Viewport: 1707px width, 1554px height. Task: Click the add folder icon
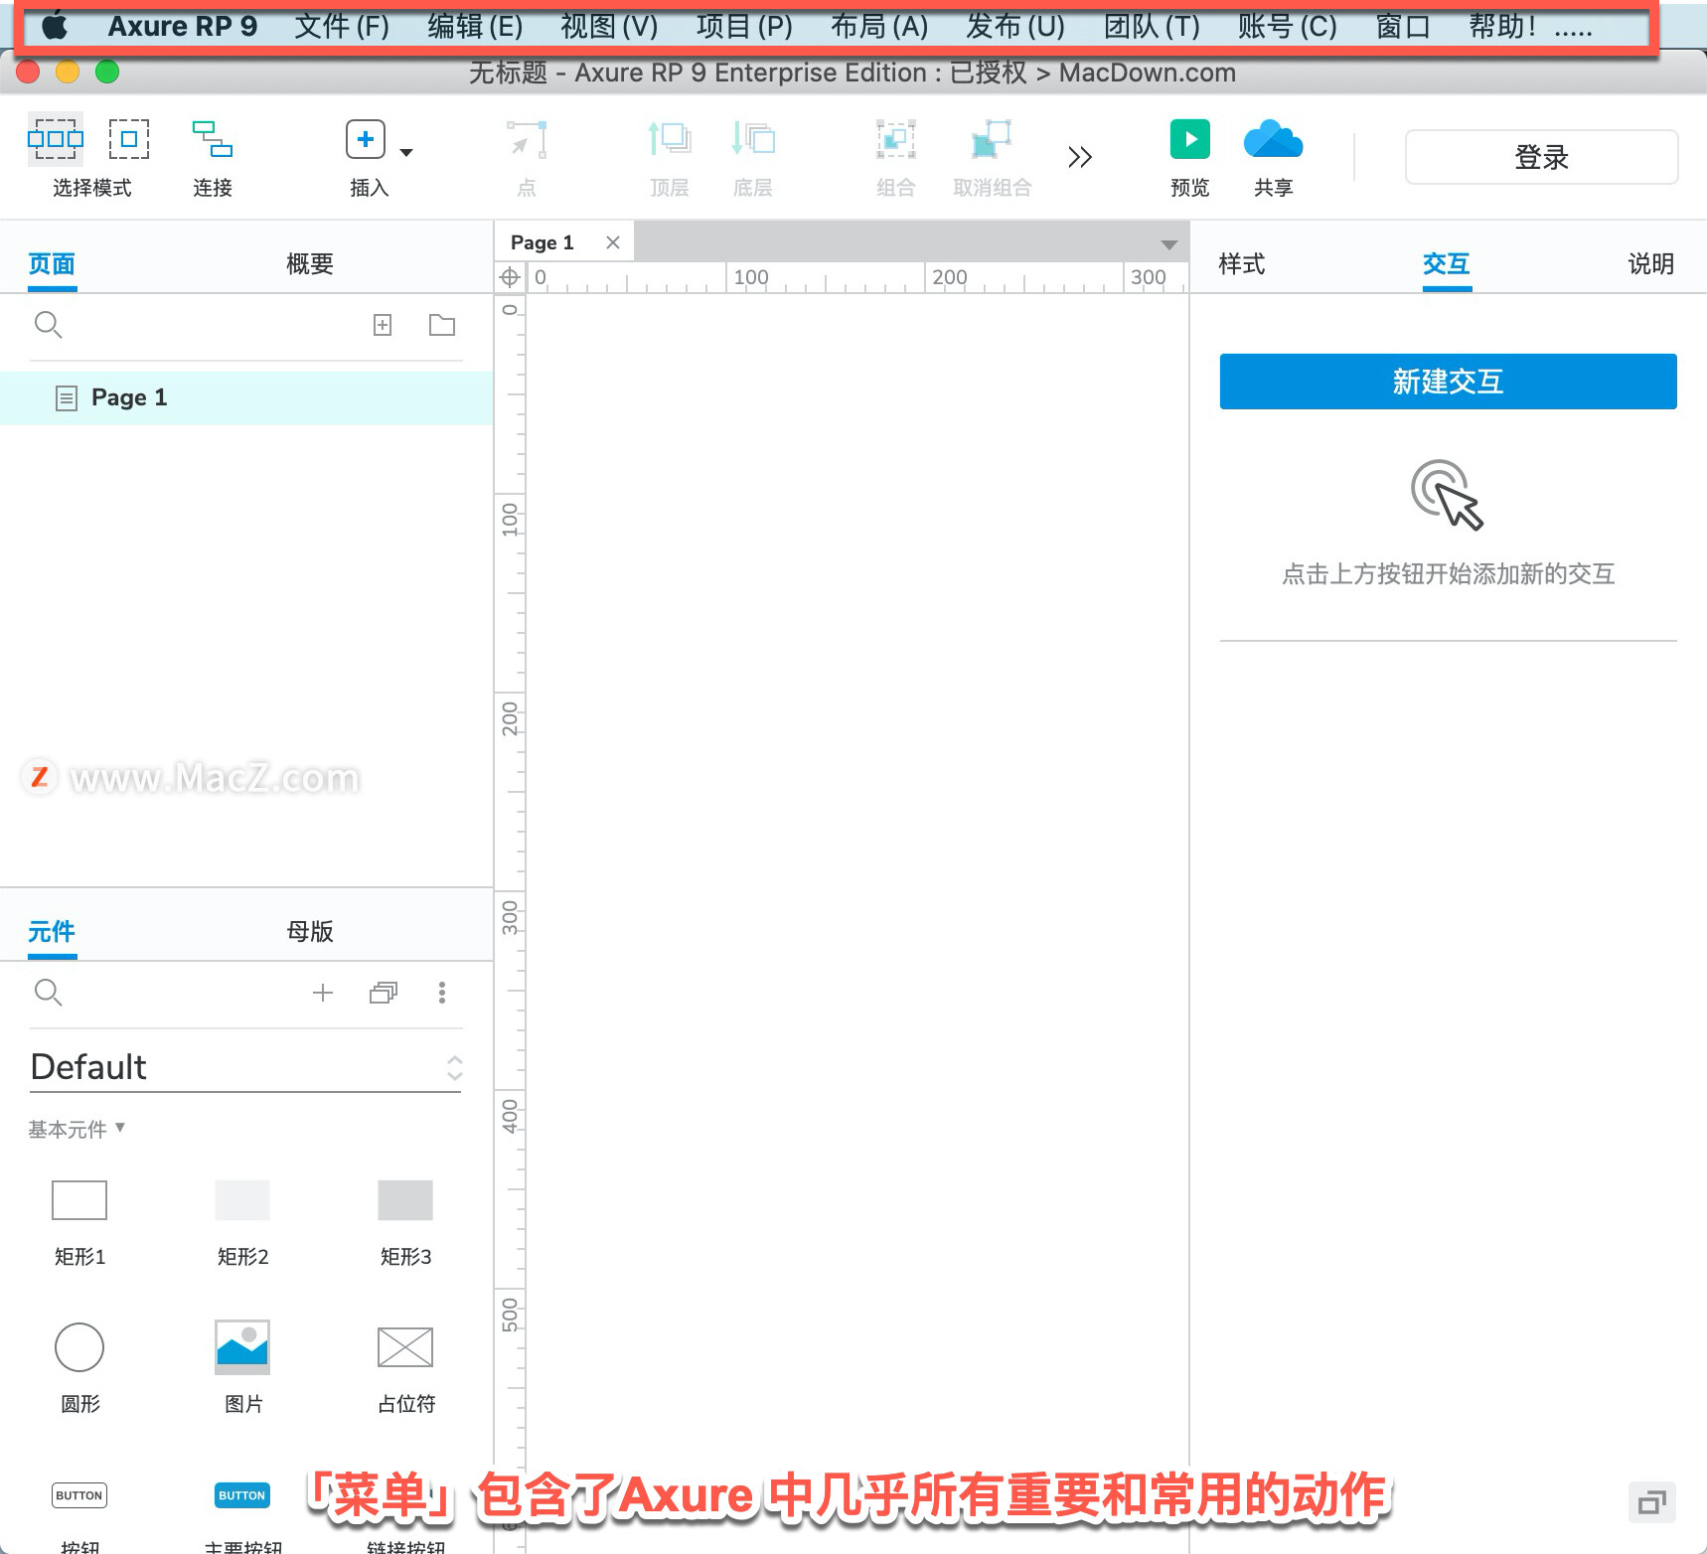(442, 325)
